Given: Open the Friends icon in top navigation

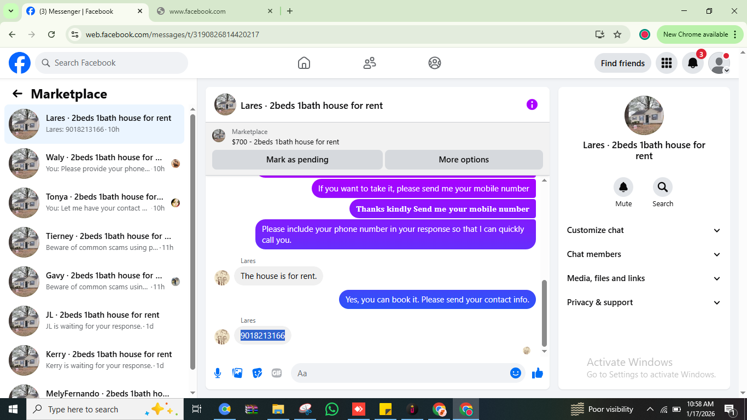Looking at the screenshot, I should (370, 63).
